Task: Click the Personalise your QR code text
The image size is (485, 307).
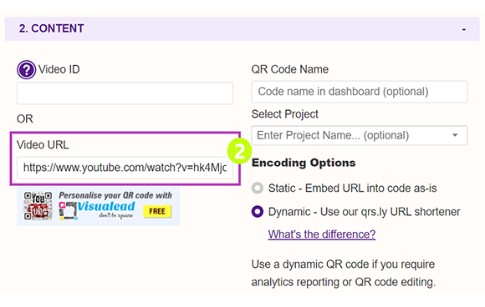Action: [x=115, y=195]
